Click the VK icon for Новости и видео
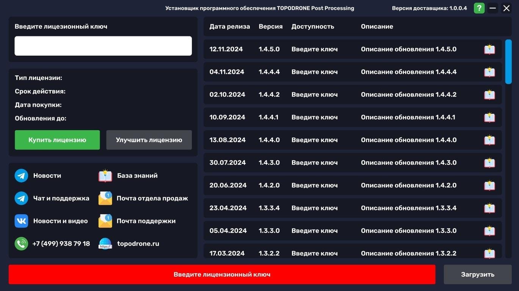The image size is (519, 291). [x=21, y=221]
